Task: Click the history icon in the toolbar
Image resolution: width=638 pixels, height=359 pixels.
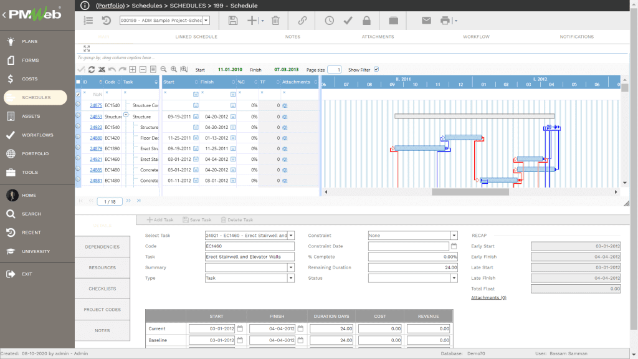Action: tap(106, 21)
